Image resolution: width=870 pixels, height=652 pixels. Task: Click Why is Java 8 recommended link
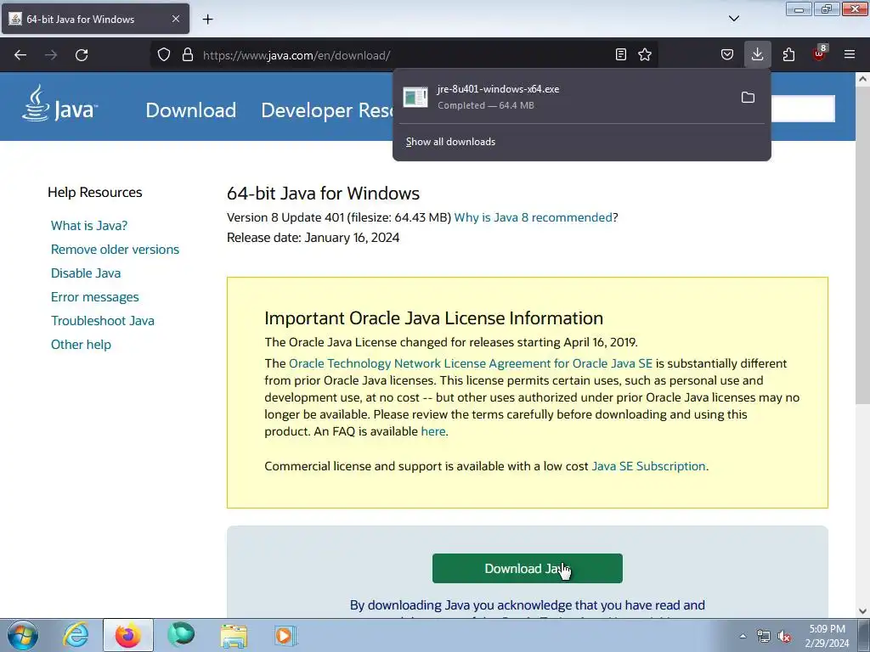click(x=534, y=217)
